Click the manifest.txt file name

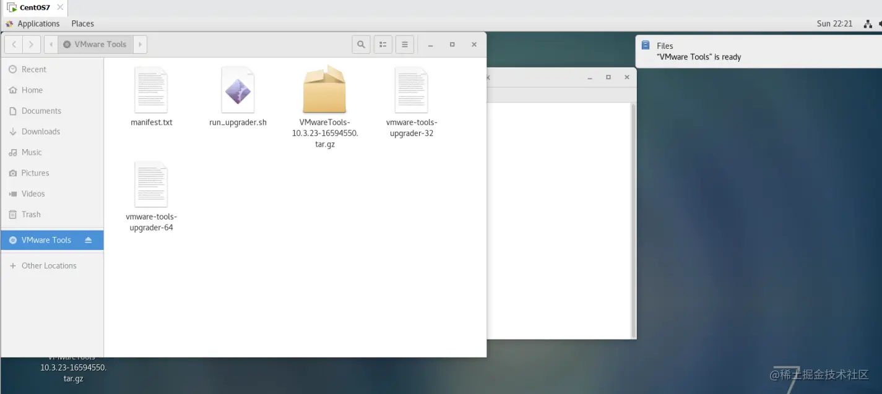tap(152, 122)
